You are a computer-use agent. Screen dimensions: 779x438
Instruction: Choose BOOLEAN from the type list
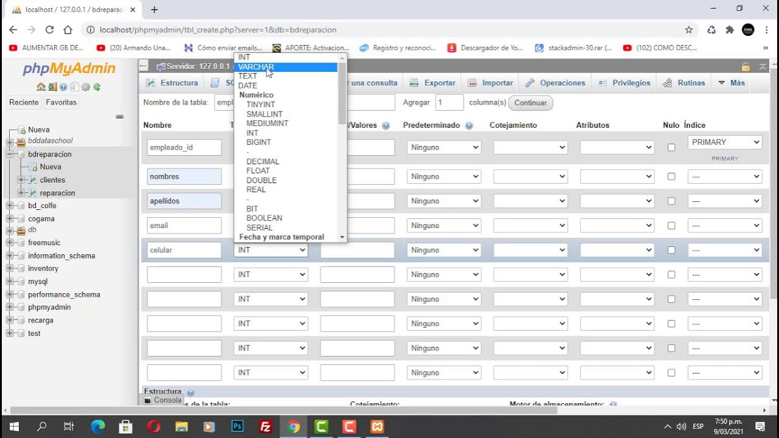click(286, 218)
